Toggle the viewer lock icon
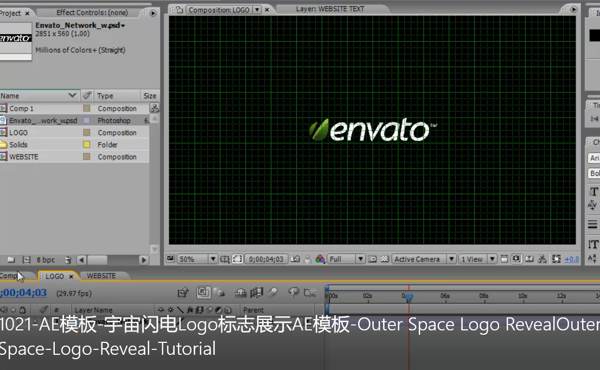Screen dimensions: 600x370 pyautogui.click(x=179, y=10)
